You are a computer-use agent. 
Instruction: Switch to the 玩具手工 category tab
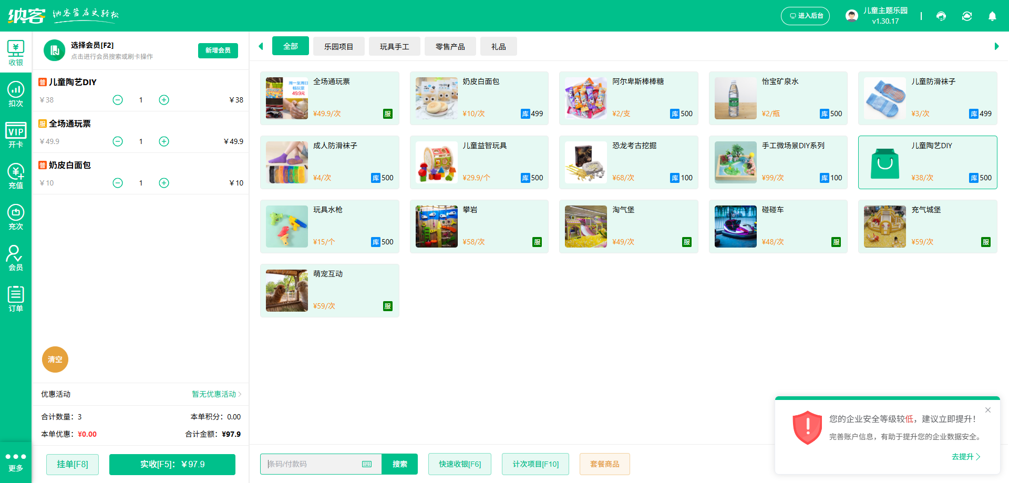tap(394, 46)
